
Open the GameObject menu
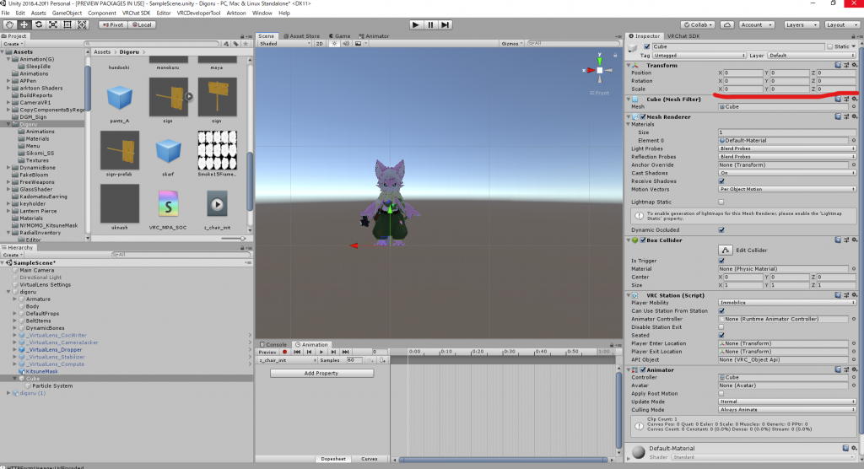click(67, 13)
